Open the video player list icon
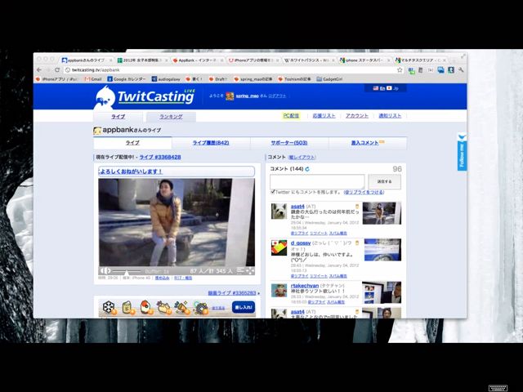 (x=240, y=271)
